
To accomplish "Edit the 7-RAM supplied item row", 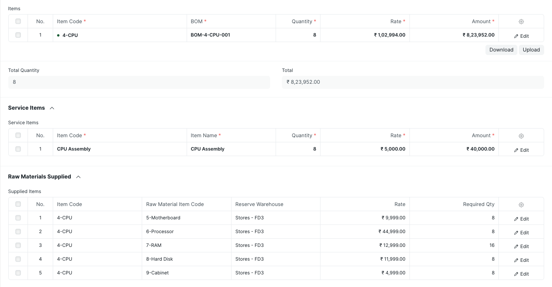I will [x=521, y=246].
